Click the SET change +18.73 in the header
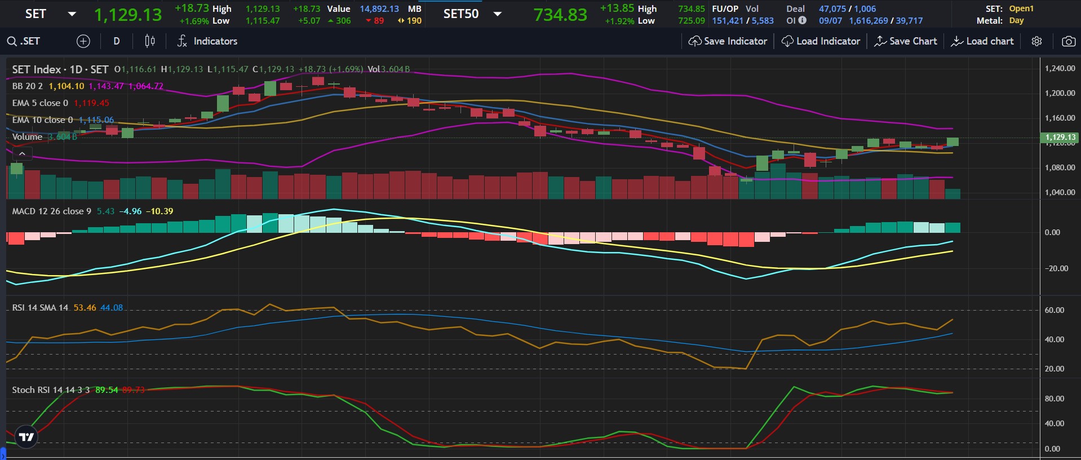This screenshot has width=1081, height=460. click(x=192, y=8)
